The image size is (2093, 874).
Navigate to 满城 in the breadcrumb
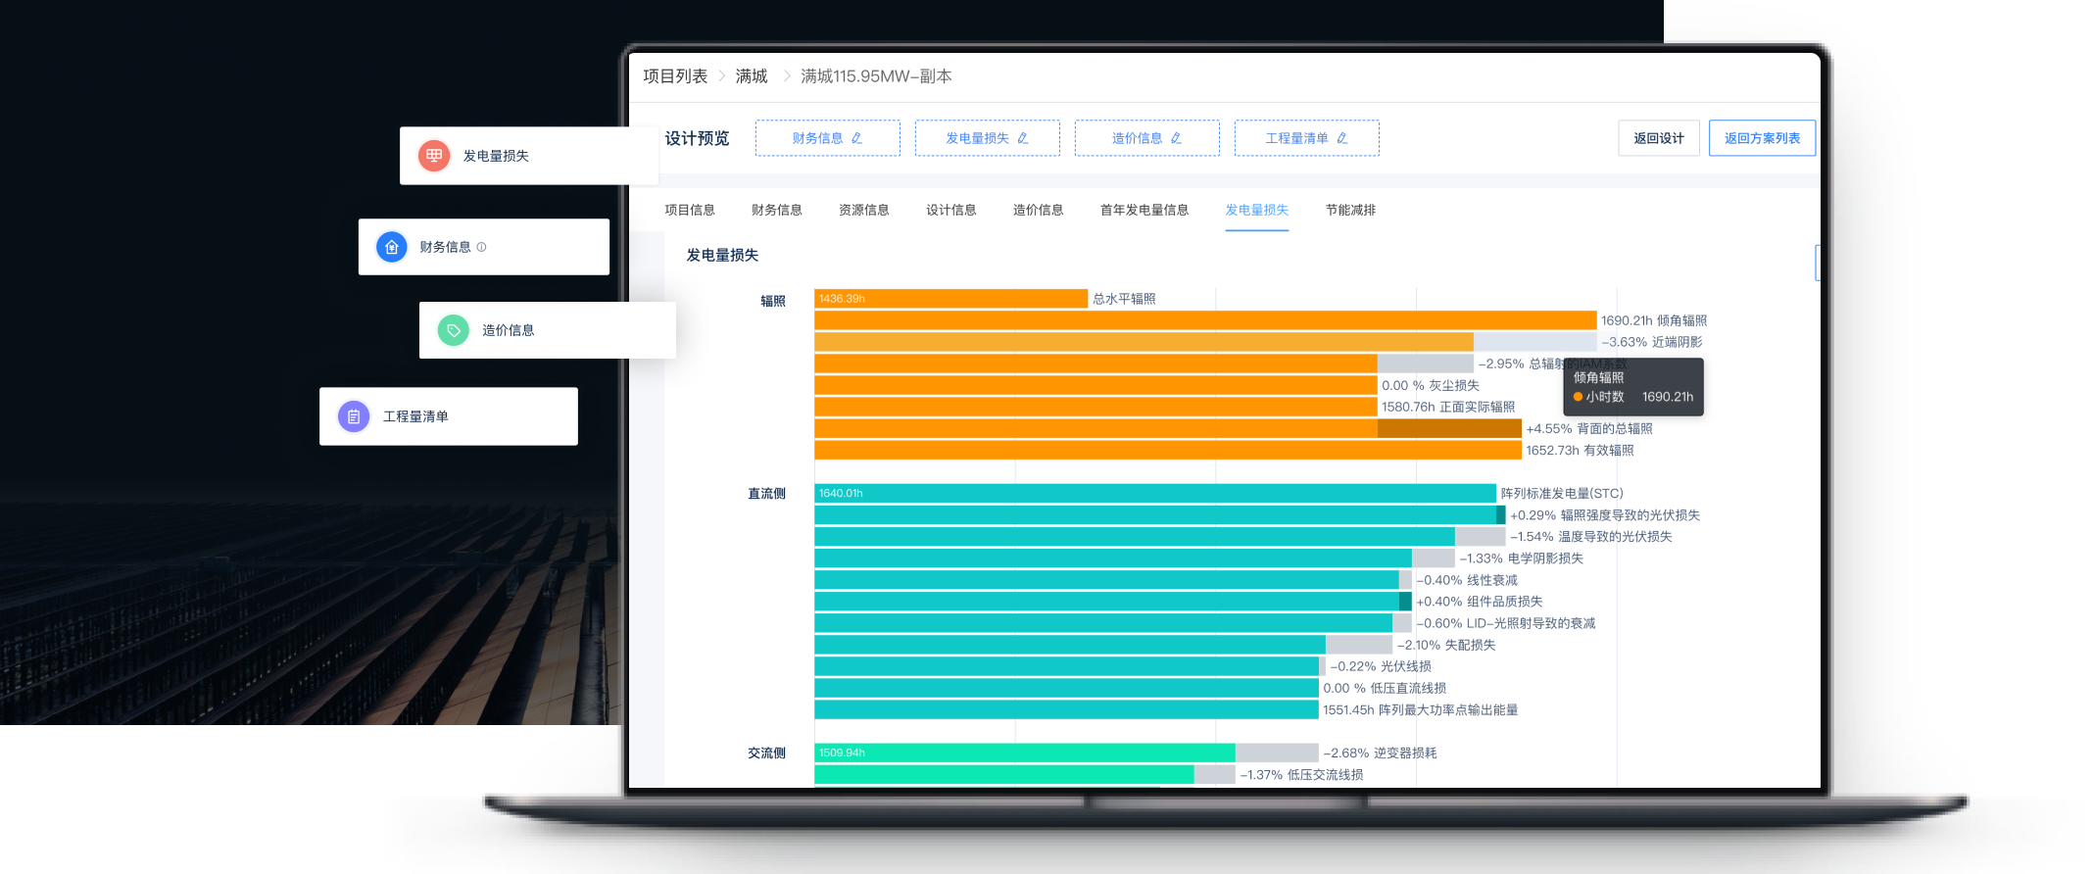point(752,76)
